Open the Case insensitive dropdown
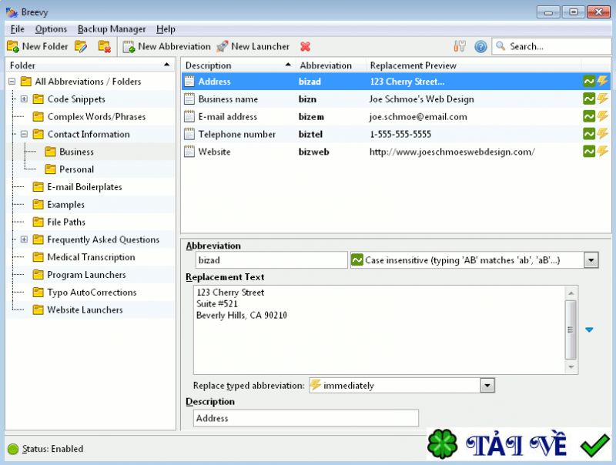616x465 pixels. pos(591,260)
